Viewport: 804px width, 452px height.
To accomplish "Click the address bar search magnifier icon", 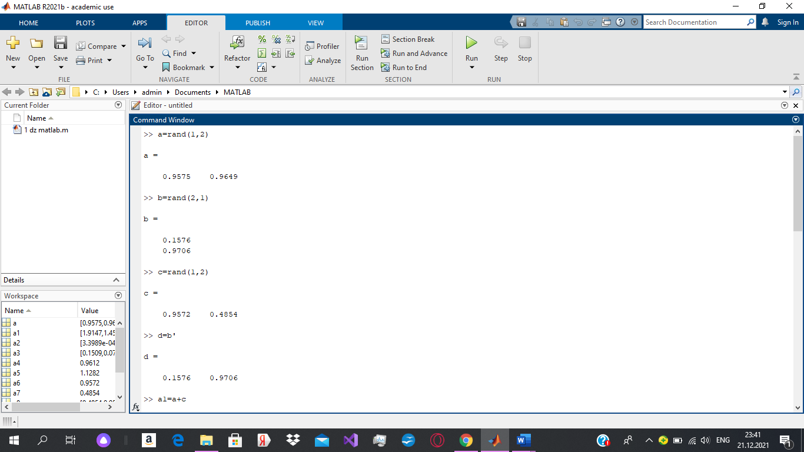I will coord(796,92).
